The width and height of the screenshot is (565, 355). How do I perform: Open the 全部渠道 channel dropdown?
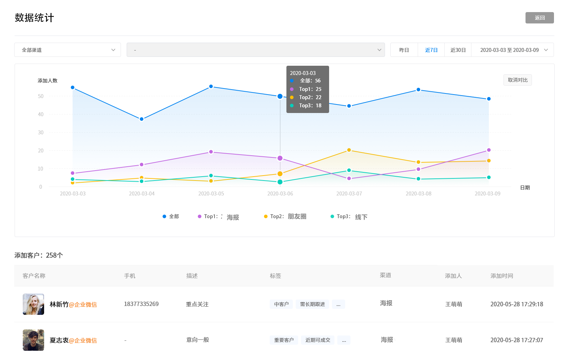(68, 50)
